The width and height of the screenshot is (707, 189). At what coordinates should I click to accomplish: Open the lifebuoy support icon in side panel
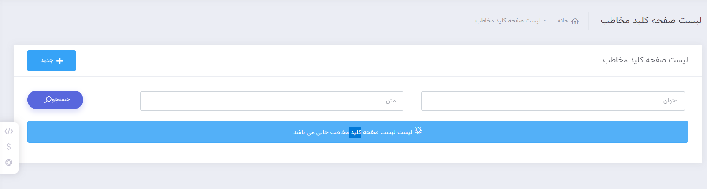coord(9,163)
